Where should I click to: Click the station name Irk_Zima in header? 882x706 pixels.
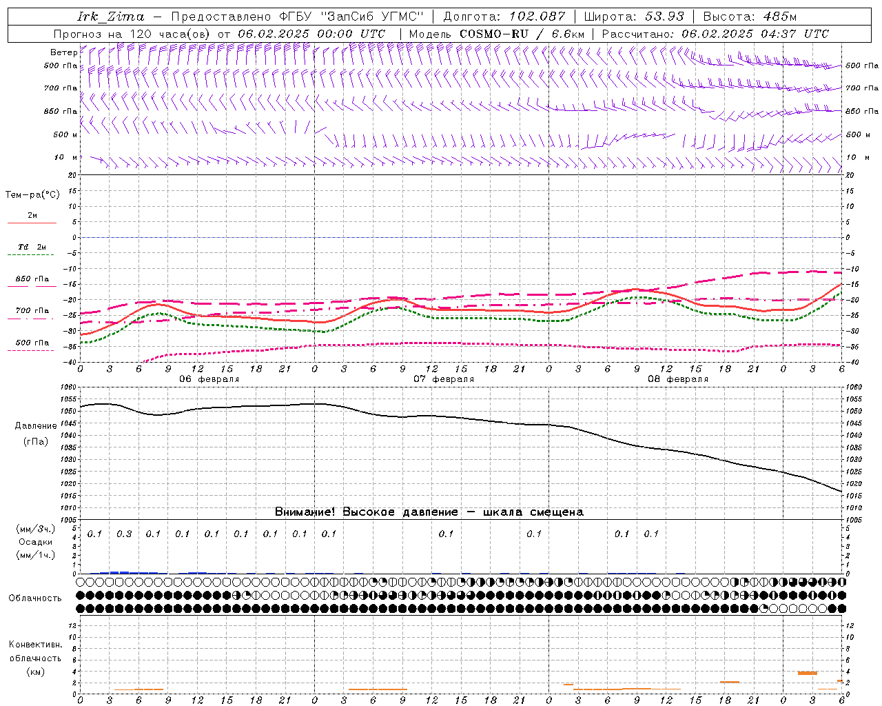coord(111,17)
